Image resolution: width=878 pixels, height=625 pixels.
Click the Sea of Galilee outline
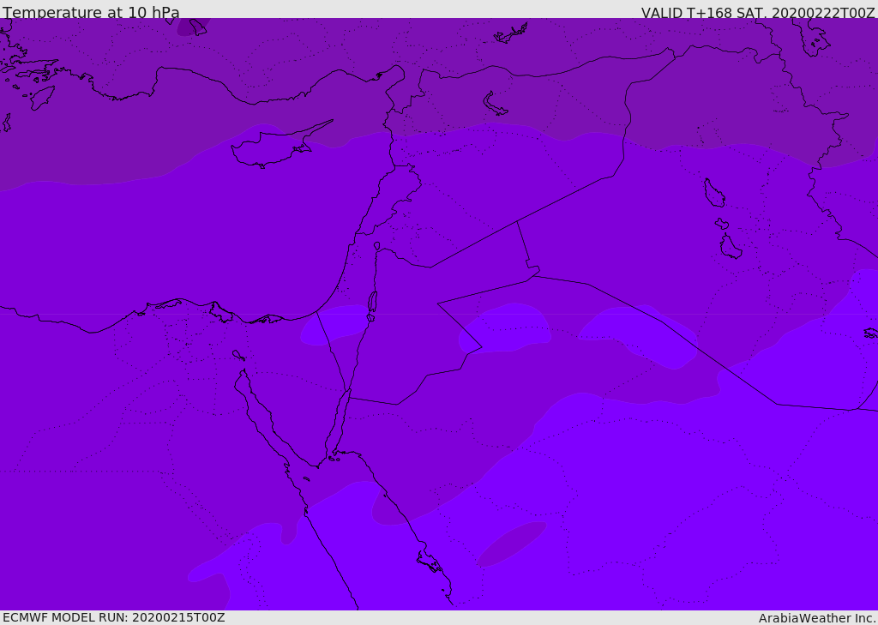coord(377,246)
